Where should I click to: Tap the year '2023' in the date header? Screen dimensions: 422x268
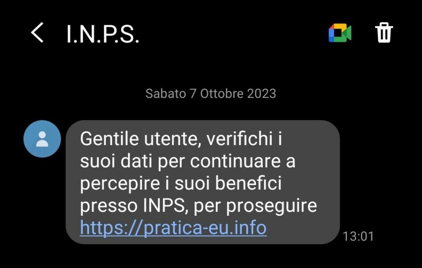tap(262, 93)
